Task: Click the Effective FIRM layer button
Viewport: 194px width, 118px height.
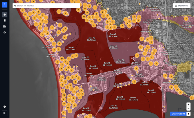Action: tap(177, 114)
